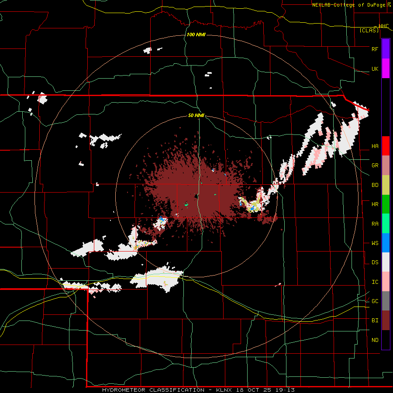Click the IC legend label
Image resolution: width=393 pixels, height=393 pixels.
tap(375, 282)
